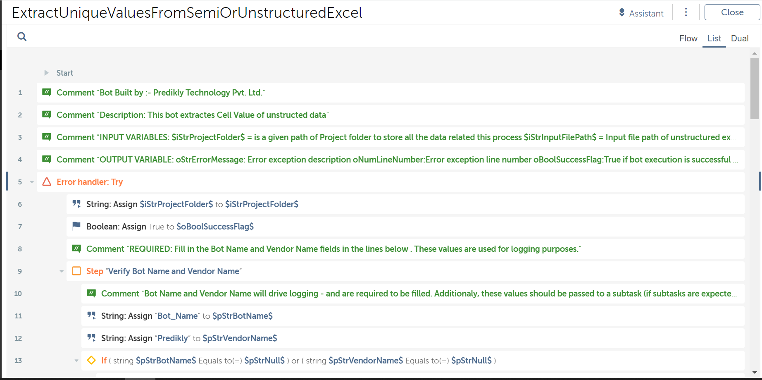Click the Boolean Assign flag icon
The width and height of the screenshot is (762, 380).
76,226
